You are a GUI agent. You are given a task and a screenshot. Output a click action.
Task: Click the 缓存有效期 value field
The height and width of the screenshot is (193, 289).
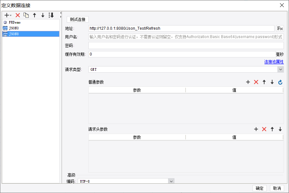click(182, 54)
